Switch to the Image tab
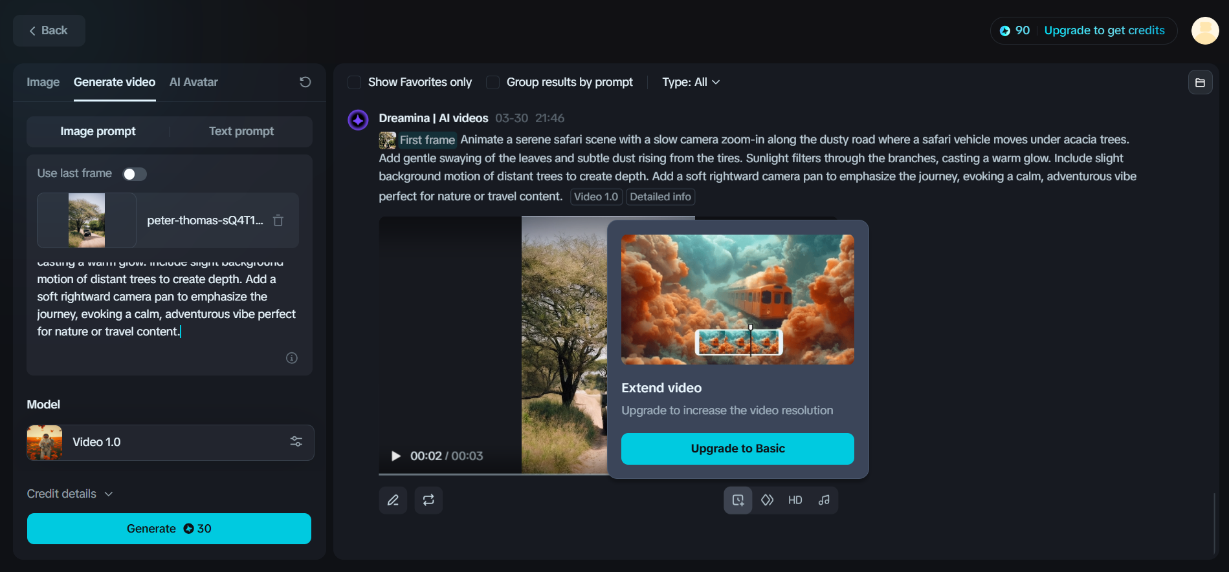The image size is (1229, 572). tap(43, 82)
